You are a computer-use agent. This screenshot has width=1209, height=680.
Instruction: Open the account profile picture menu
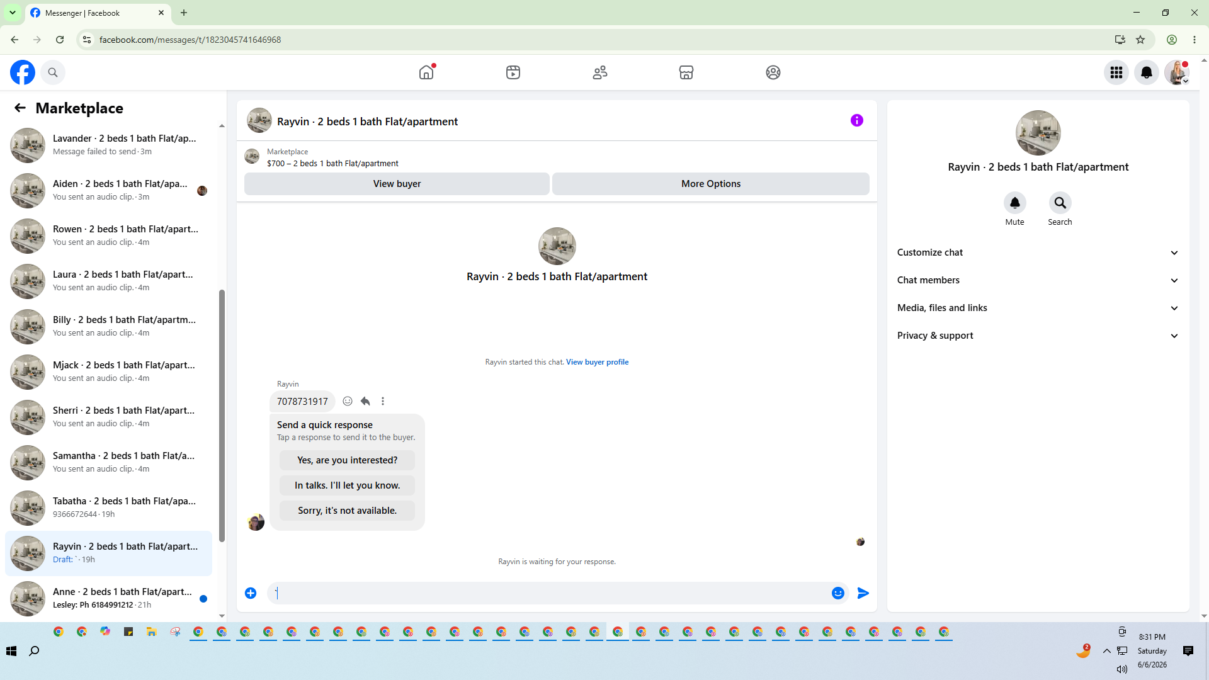pos(1177,72)
